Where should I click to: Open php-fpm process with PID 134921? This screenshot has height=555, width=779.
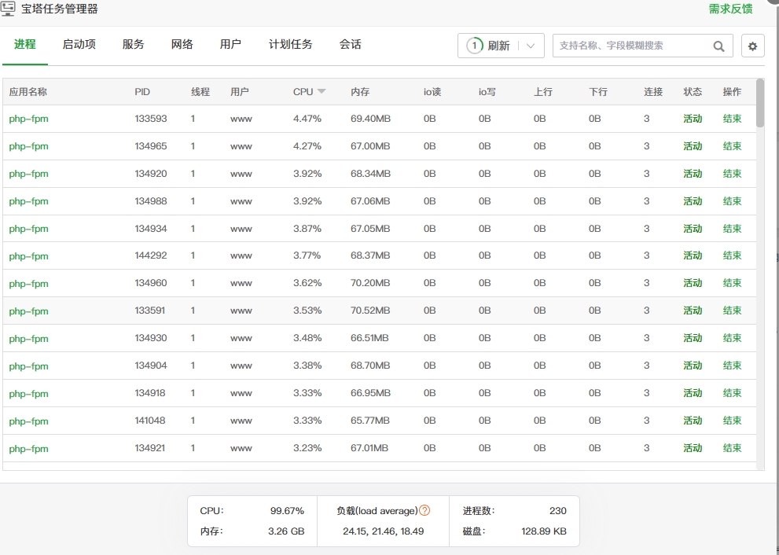pos(29,449)
